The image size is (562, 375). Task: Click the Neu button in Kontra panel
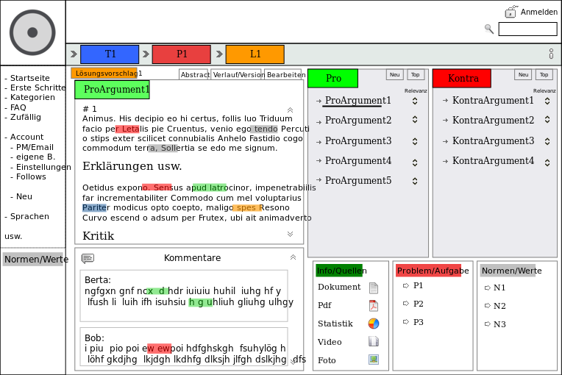[x=523, y=74]
